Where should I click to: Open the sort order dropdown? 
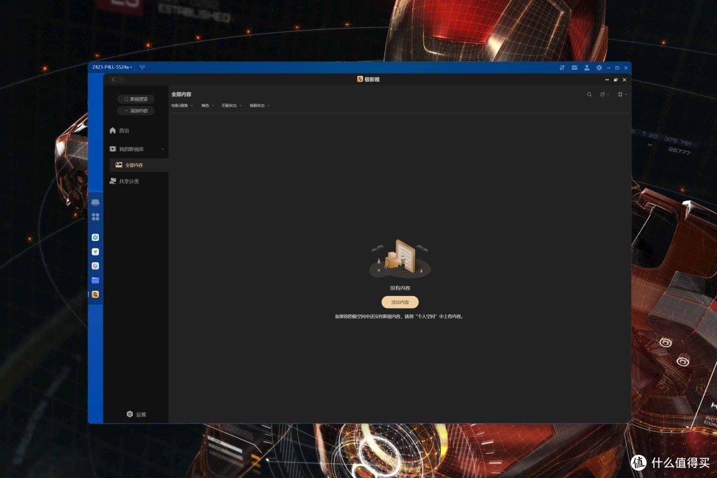coord(604,94)
